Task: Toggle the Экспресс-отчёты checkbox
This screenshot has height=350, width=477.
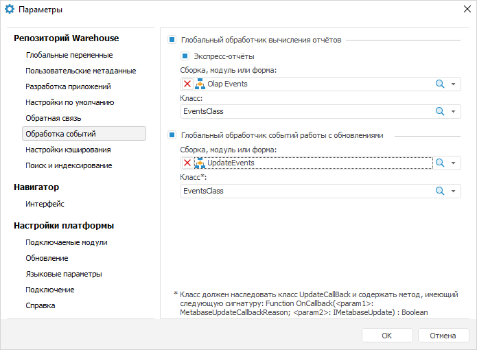Action: 185,56
